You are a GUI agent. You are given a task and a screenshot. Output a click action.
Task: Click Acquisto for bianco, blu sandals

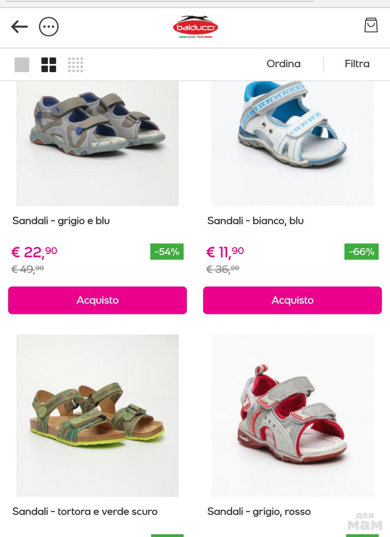point(292,300)
